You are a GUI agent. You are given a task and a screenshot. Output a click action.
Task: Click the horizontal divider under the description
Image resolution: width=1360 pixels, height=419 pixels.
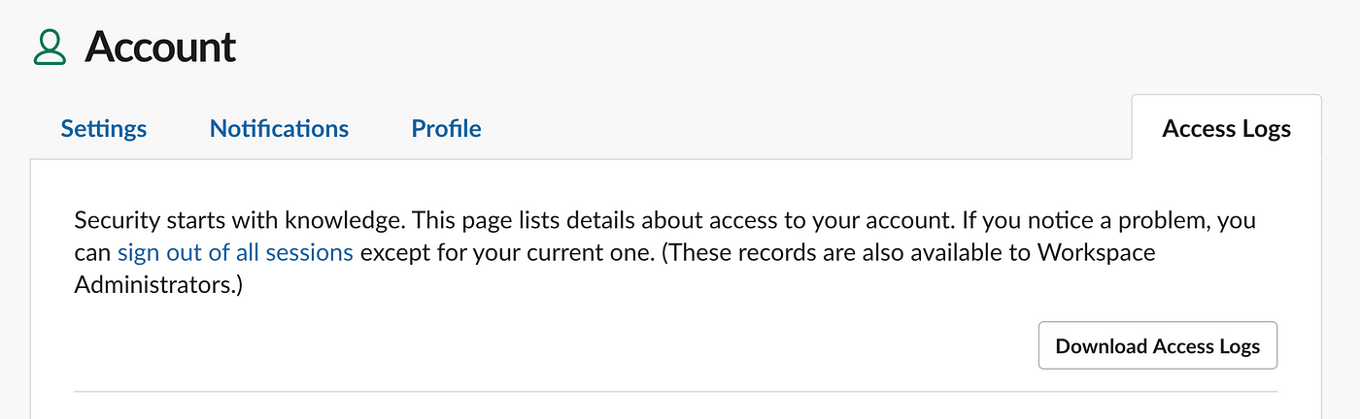(675, 392)
